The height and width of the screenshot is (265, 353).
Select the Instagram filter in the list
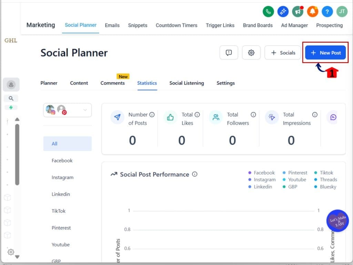click(x=62, y=177)
